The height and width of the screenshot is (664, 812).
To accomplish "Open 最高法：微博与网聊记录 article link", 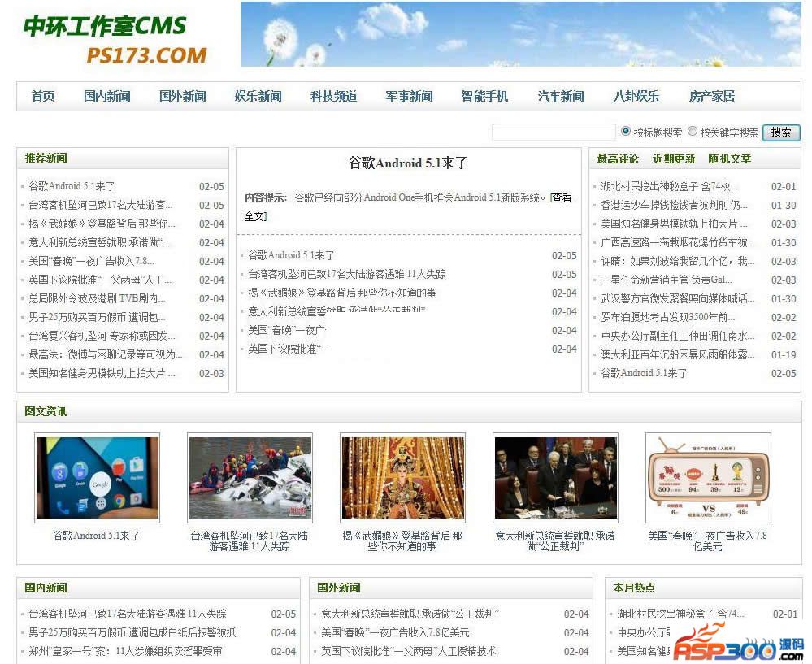I will coord(105,354).
